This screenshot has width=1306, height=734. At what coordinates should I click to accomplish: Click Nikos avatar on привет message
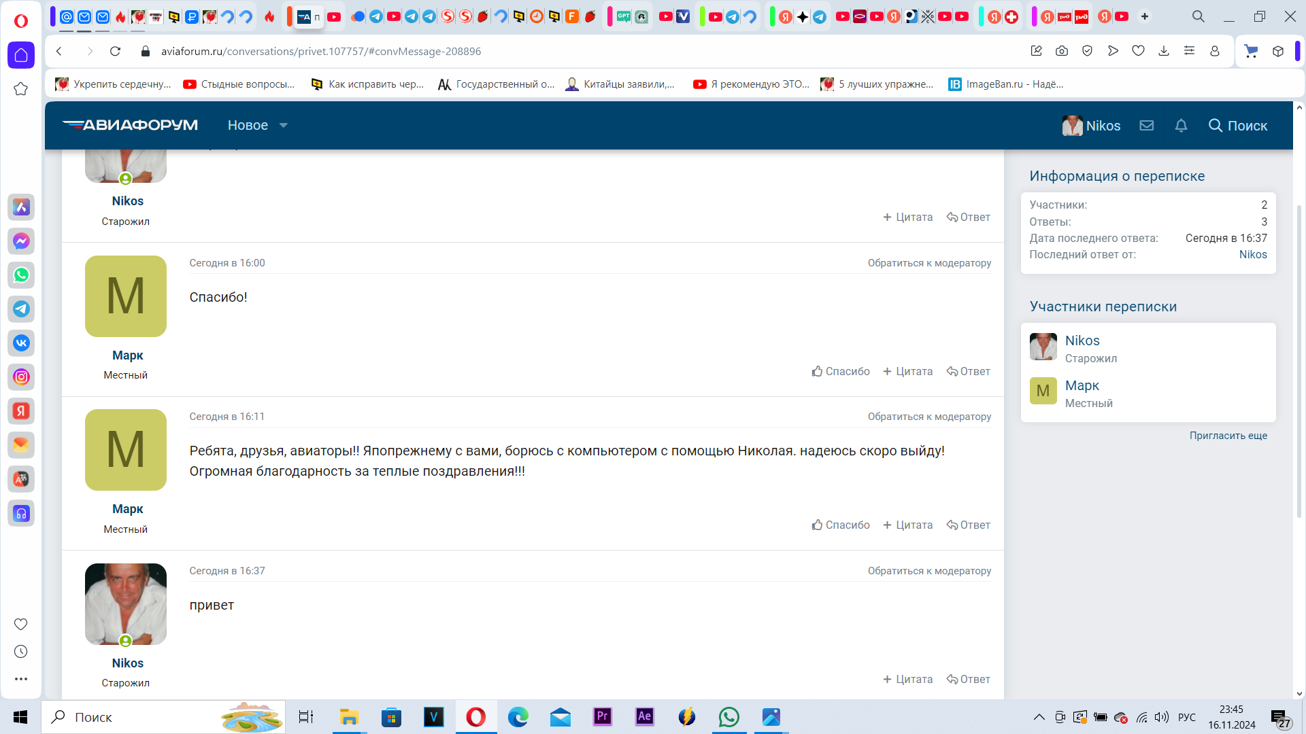click(x=126, y=604)
